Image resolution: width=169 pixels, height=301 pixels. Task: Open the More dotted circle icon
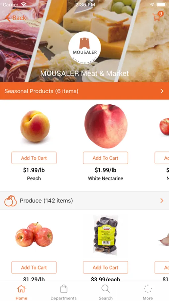(x=148, y=289)
